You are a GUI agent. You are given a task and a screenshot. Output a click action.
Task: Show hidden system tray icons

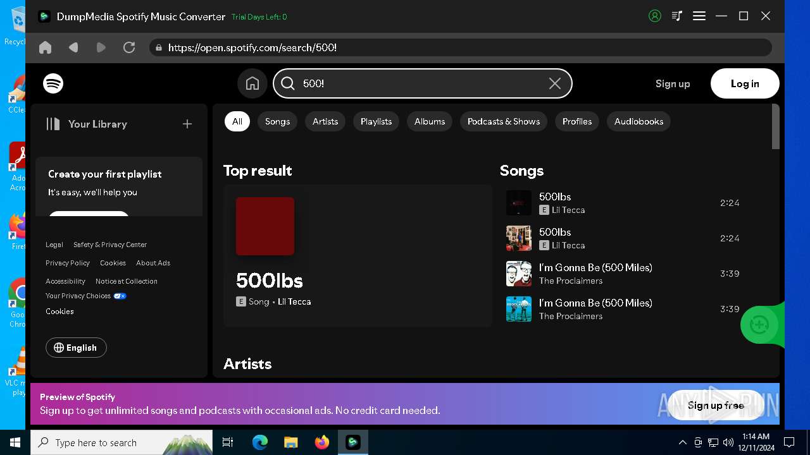[682, 442]
